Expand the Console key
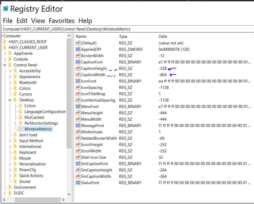This screenshot has height=204, width=254. pyautogui.click(x=5, y=59)
